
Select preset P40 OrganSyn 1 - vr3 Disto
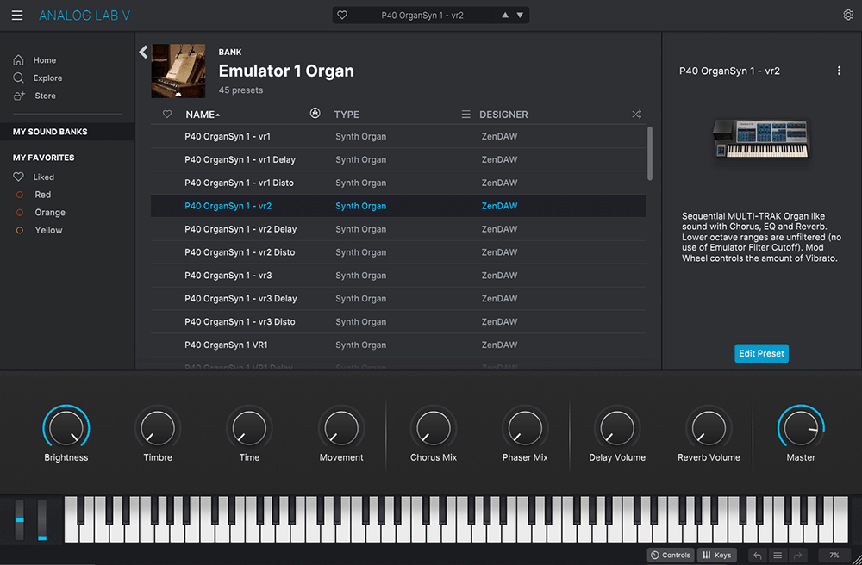pyautogui.click(x=398, y=322)
